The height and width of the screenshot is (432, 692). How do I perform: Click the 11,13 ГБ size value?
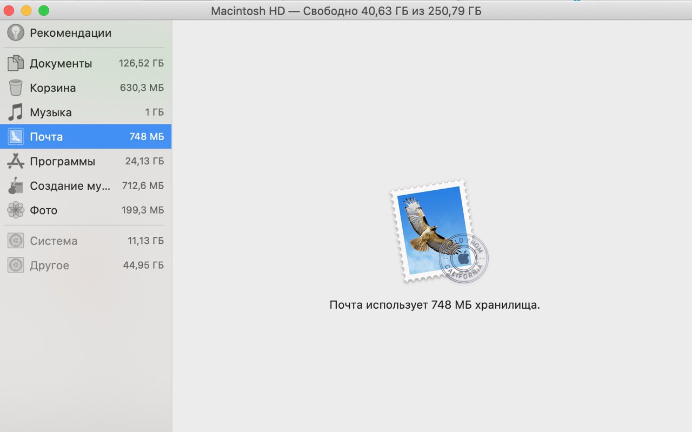coord(146,241)
